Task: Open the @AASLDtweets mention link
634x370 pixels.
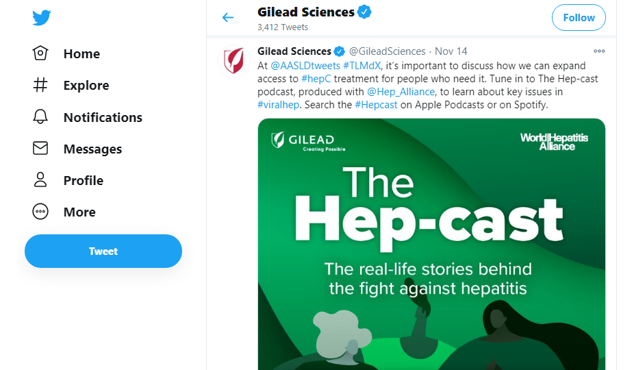Action: click(x=305, y=66)
